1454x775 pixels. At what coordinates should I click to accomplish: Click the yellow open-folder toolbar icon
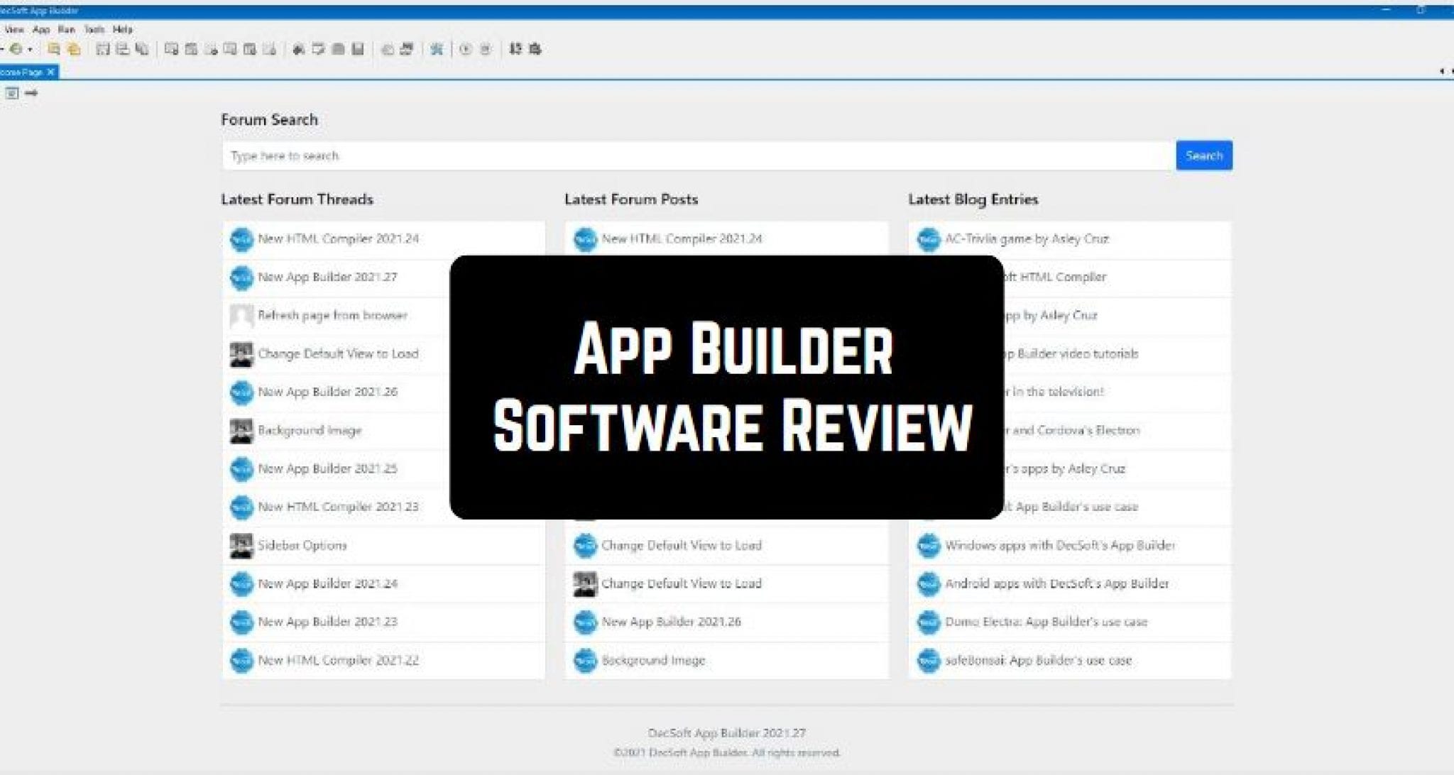pyautogui.click(x=73, y=49)
